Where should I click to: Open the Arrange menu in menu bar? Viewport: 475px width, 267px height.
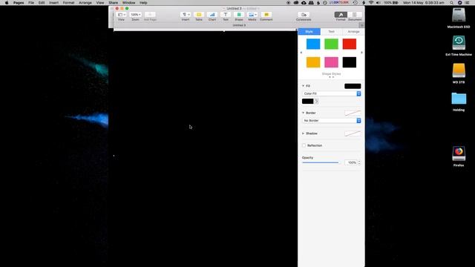click(x=85, y=3)
